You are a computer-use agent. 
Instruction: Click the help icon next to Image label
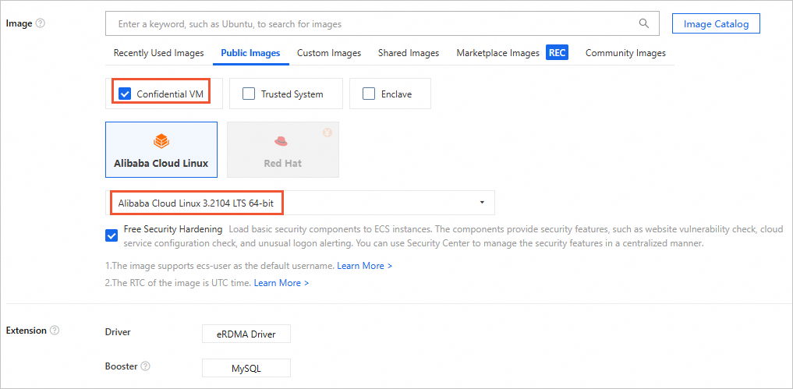(41, 23)
